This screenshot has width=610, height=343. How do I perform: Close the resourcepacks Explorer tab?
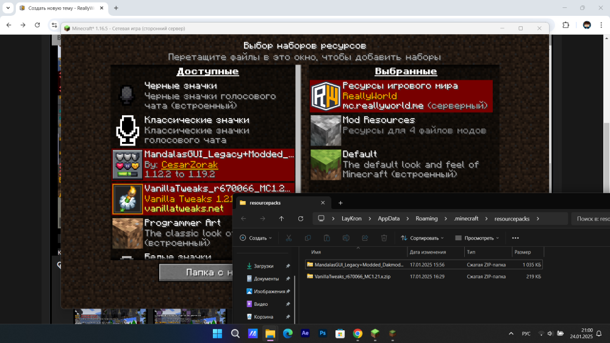pyautogui.click(x=323, y=203)
